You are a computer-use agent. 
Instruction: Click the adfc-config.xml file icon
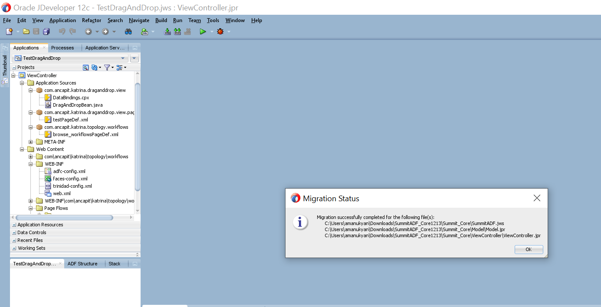48,171
